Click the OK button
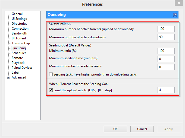Image resolution: width=185 pixels, height=138 pixels. pos(115,129)
